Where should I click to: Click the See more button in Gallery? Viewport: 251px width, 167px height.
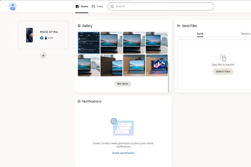(122, 83)
